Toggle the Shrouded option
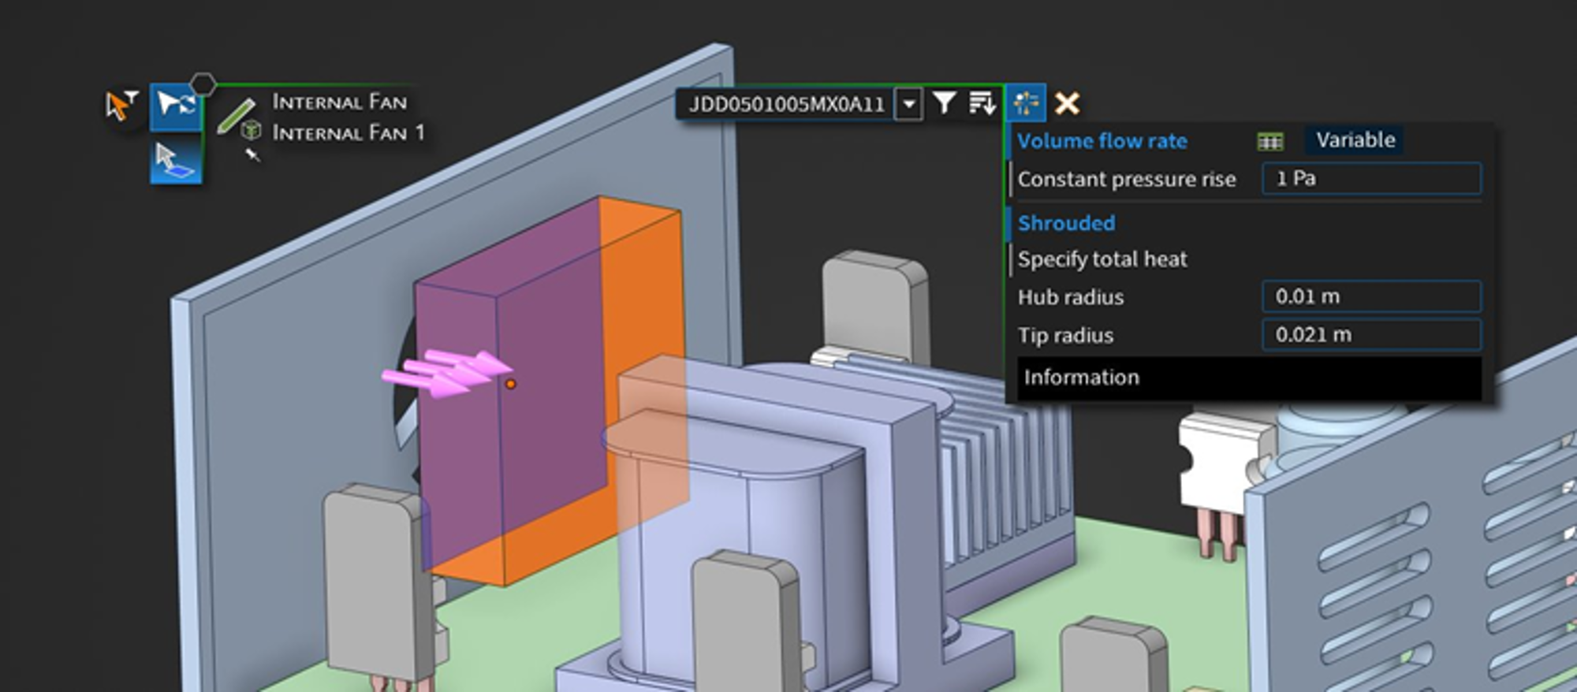The image size is (1577, 692). [1066, 223]
